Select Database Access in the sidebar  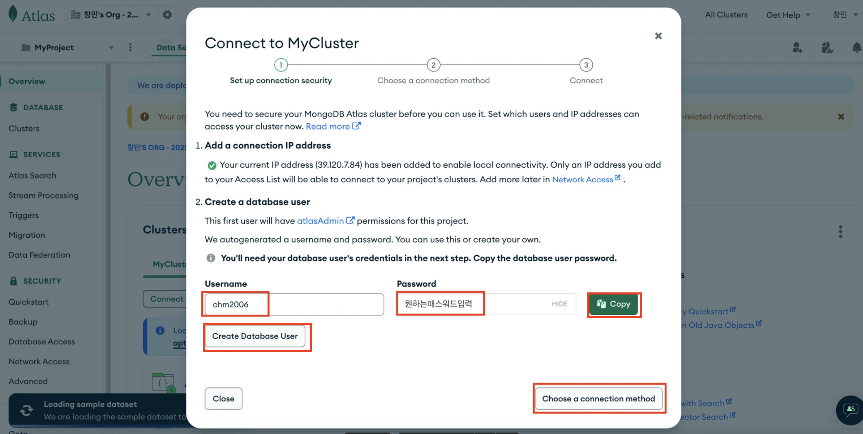pos(42,341)
